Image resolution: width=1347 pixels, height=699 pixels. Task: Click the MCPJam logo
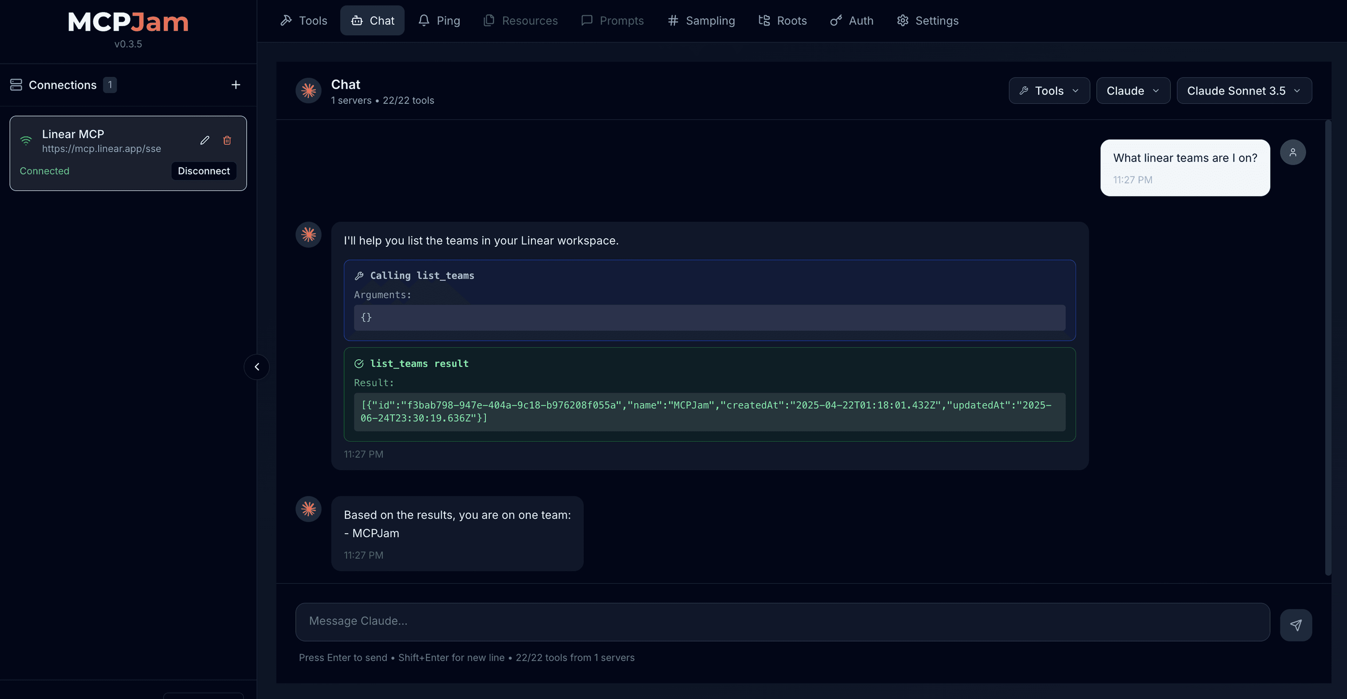pos(128,22)
